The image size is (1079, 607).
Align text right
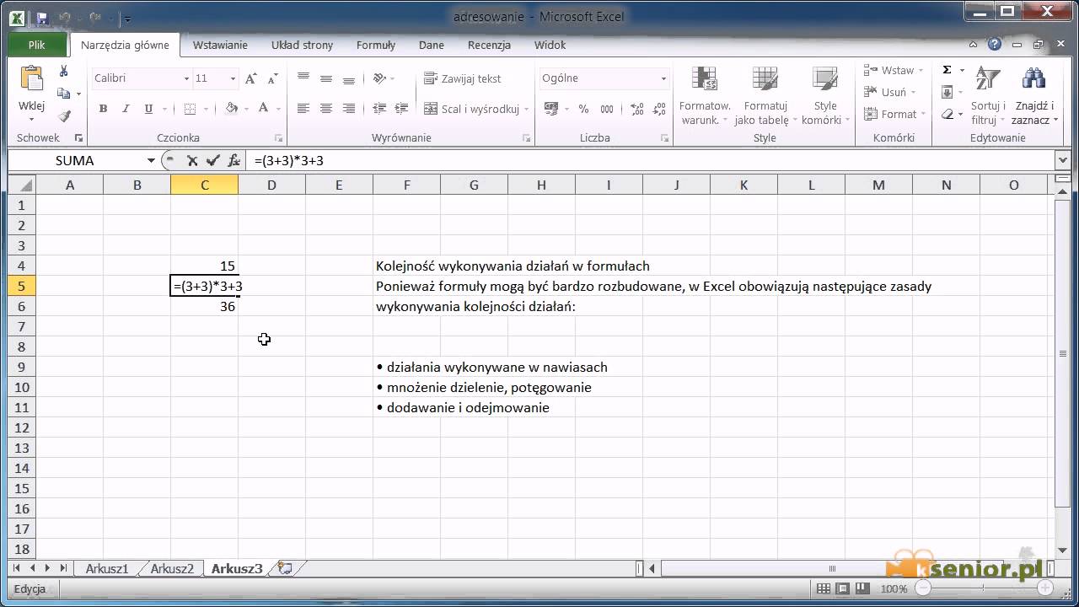[x=349, y=109]
